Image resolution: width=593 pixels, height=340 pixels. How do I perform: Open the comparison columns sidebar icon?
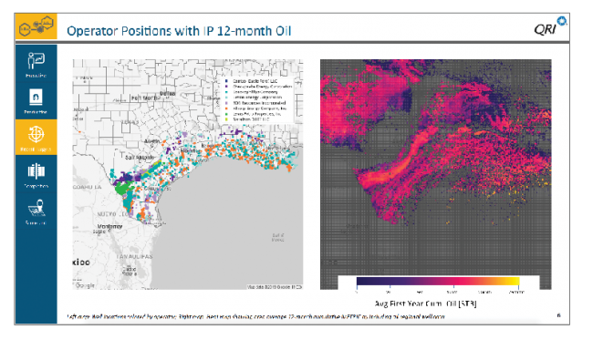click(x=36, y=171)
